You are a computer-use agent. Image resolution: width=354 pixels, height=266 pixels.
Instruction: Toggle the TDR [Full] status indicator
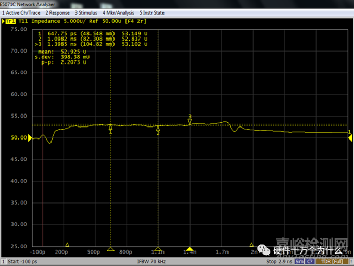click(x=331, y=261)
